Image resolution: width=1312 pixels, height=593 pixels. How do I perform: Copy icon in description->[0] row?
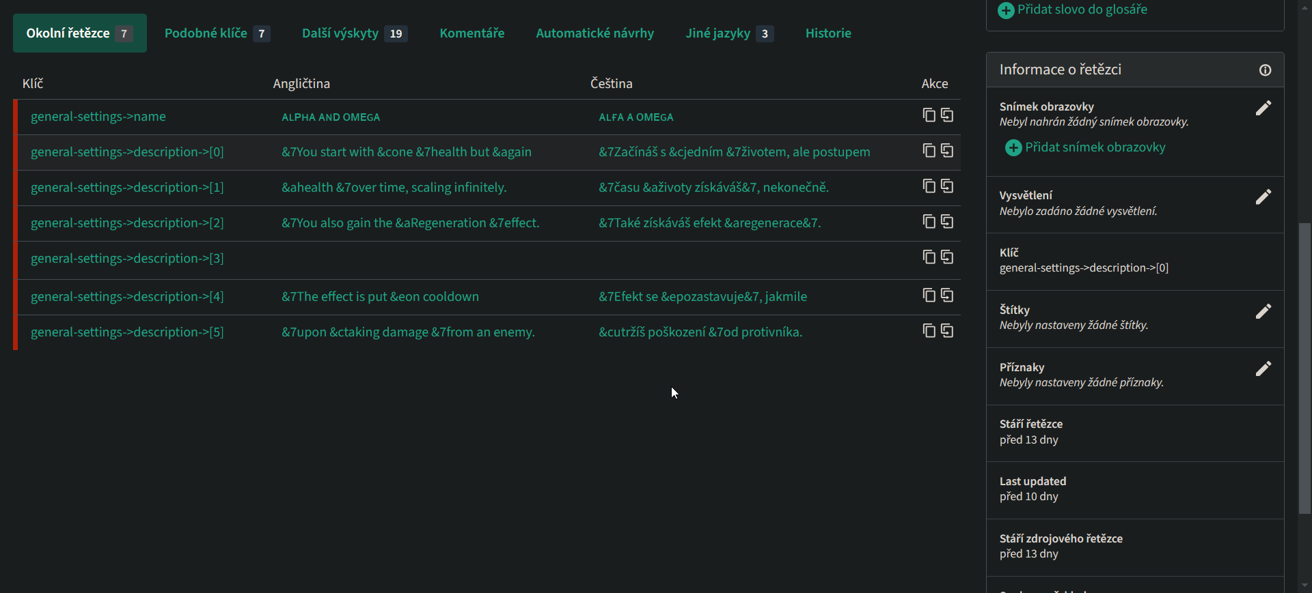929,150
